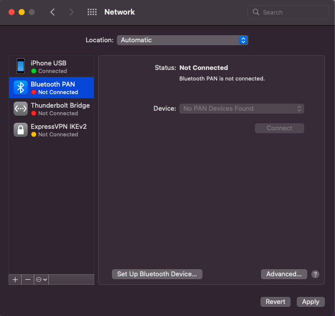Image resolution: width=335 pixels, height=316 pixels.
Task: Open the service action menu (ellipsis)
Action: 41,279
